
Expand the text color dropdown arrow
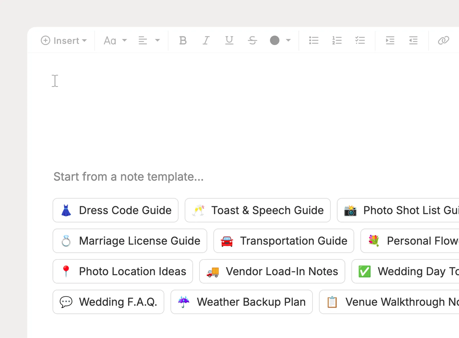[288, 40]
